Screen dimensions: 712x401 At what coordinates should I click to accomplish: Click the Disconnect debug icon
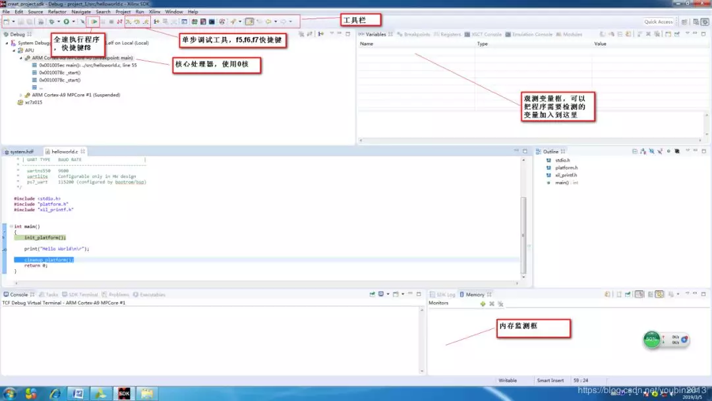point(120,21)
